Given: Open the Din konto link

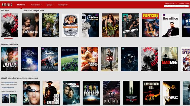Looking at the screenshot, I should [181, 3].
